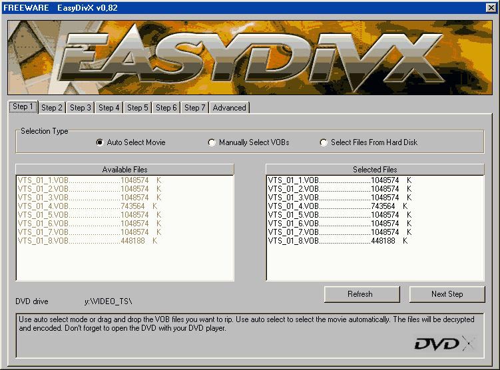Close the EasyDivX window

[x=491, y=7]
